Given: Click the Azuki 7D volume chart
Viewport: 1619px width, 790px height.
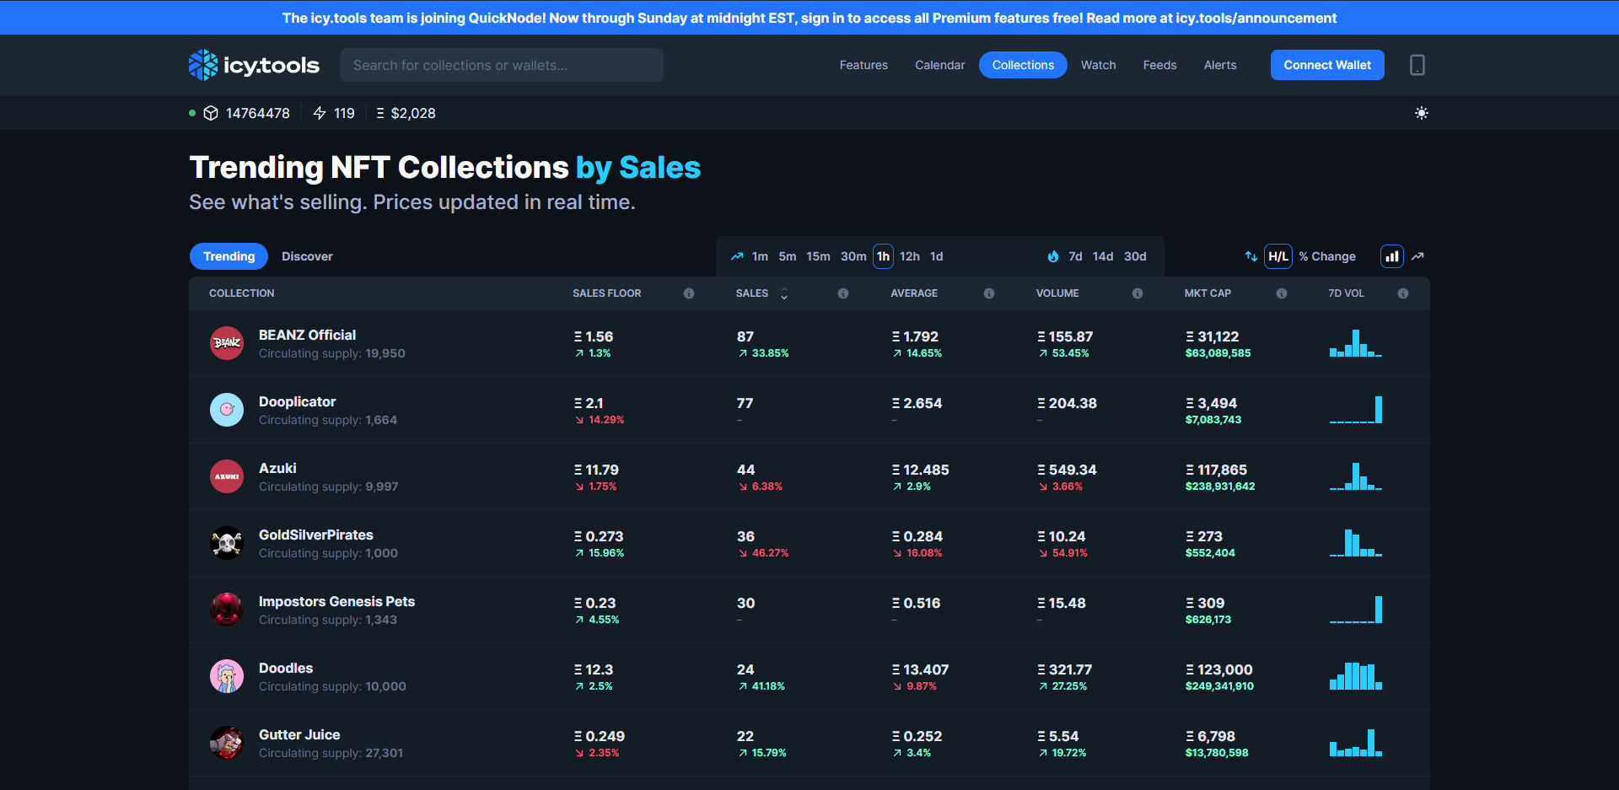Looking at the screenshot, I should tap(1356, 476).
